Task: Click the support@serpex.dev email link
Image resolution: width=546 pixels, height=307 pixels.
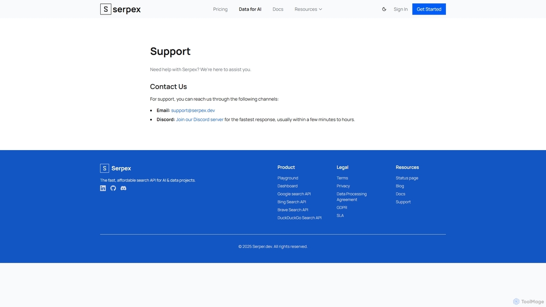Action: pos(193,110)
